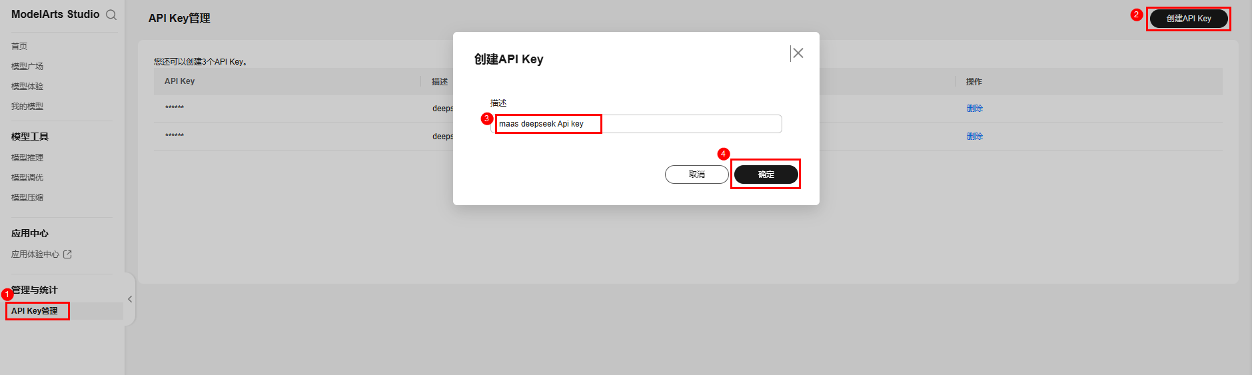The image size is (1252, 375).
Task: Open 模型调优 menu item
Action: coord(27,177)
